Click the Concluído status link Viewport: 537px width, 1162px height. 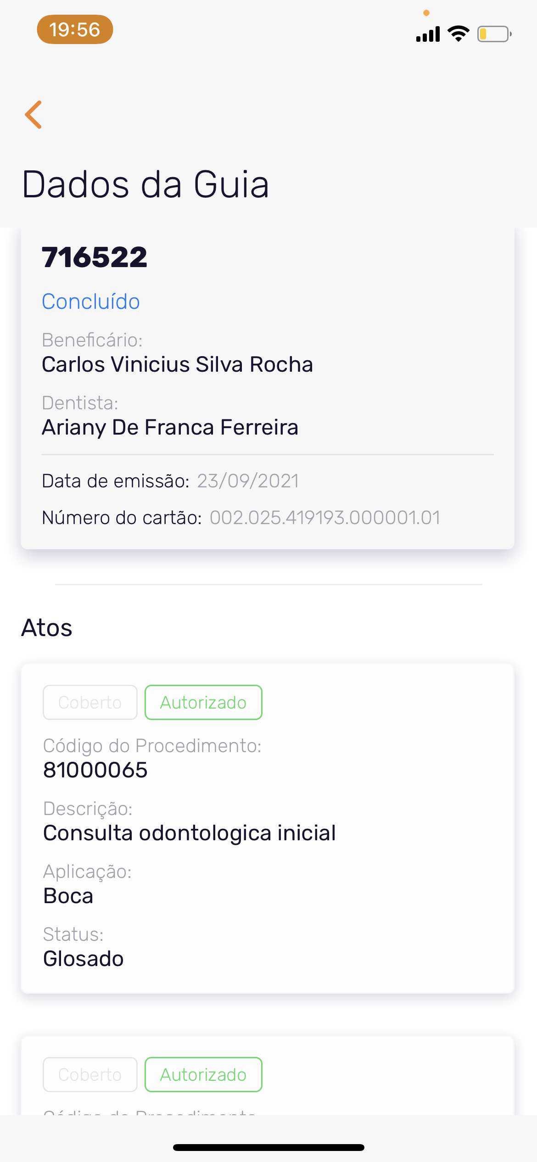[91, 302]
